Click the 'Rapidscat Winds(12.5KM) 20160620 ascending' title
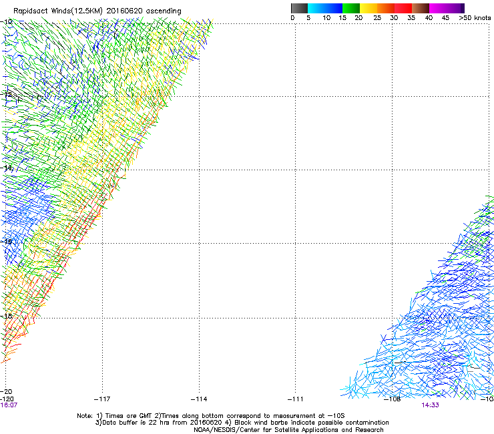 click(x=97, y=11)
